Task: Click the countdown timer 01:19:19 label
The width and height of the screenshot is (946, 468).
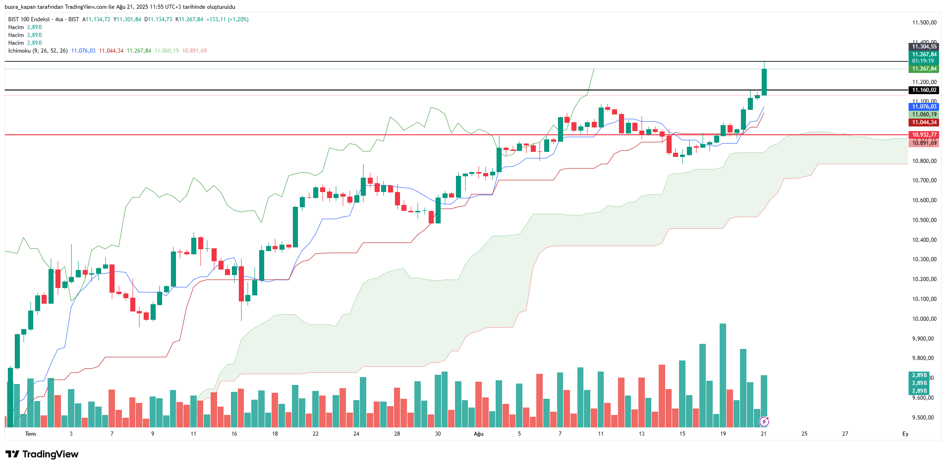Action: click(923, 61)
